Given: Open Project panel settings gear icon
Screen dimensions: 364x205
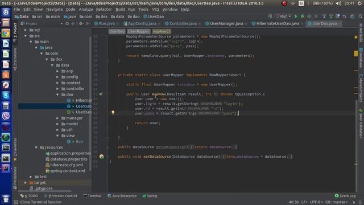Looking at the screenshot, I should pyautogui.click(x=81, y=23).
